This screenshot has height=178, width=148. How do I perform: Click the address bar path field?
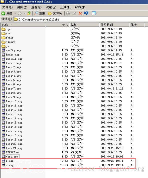point(81,19)
